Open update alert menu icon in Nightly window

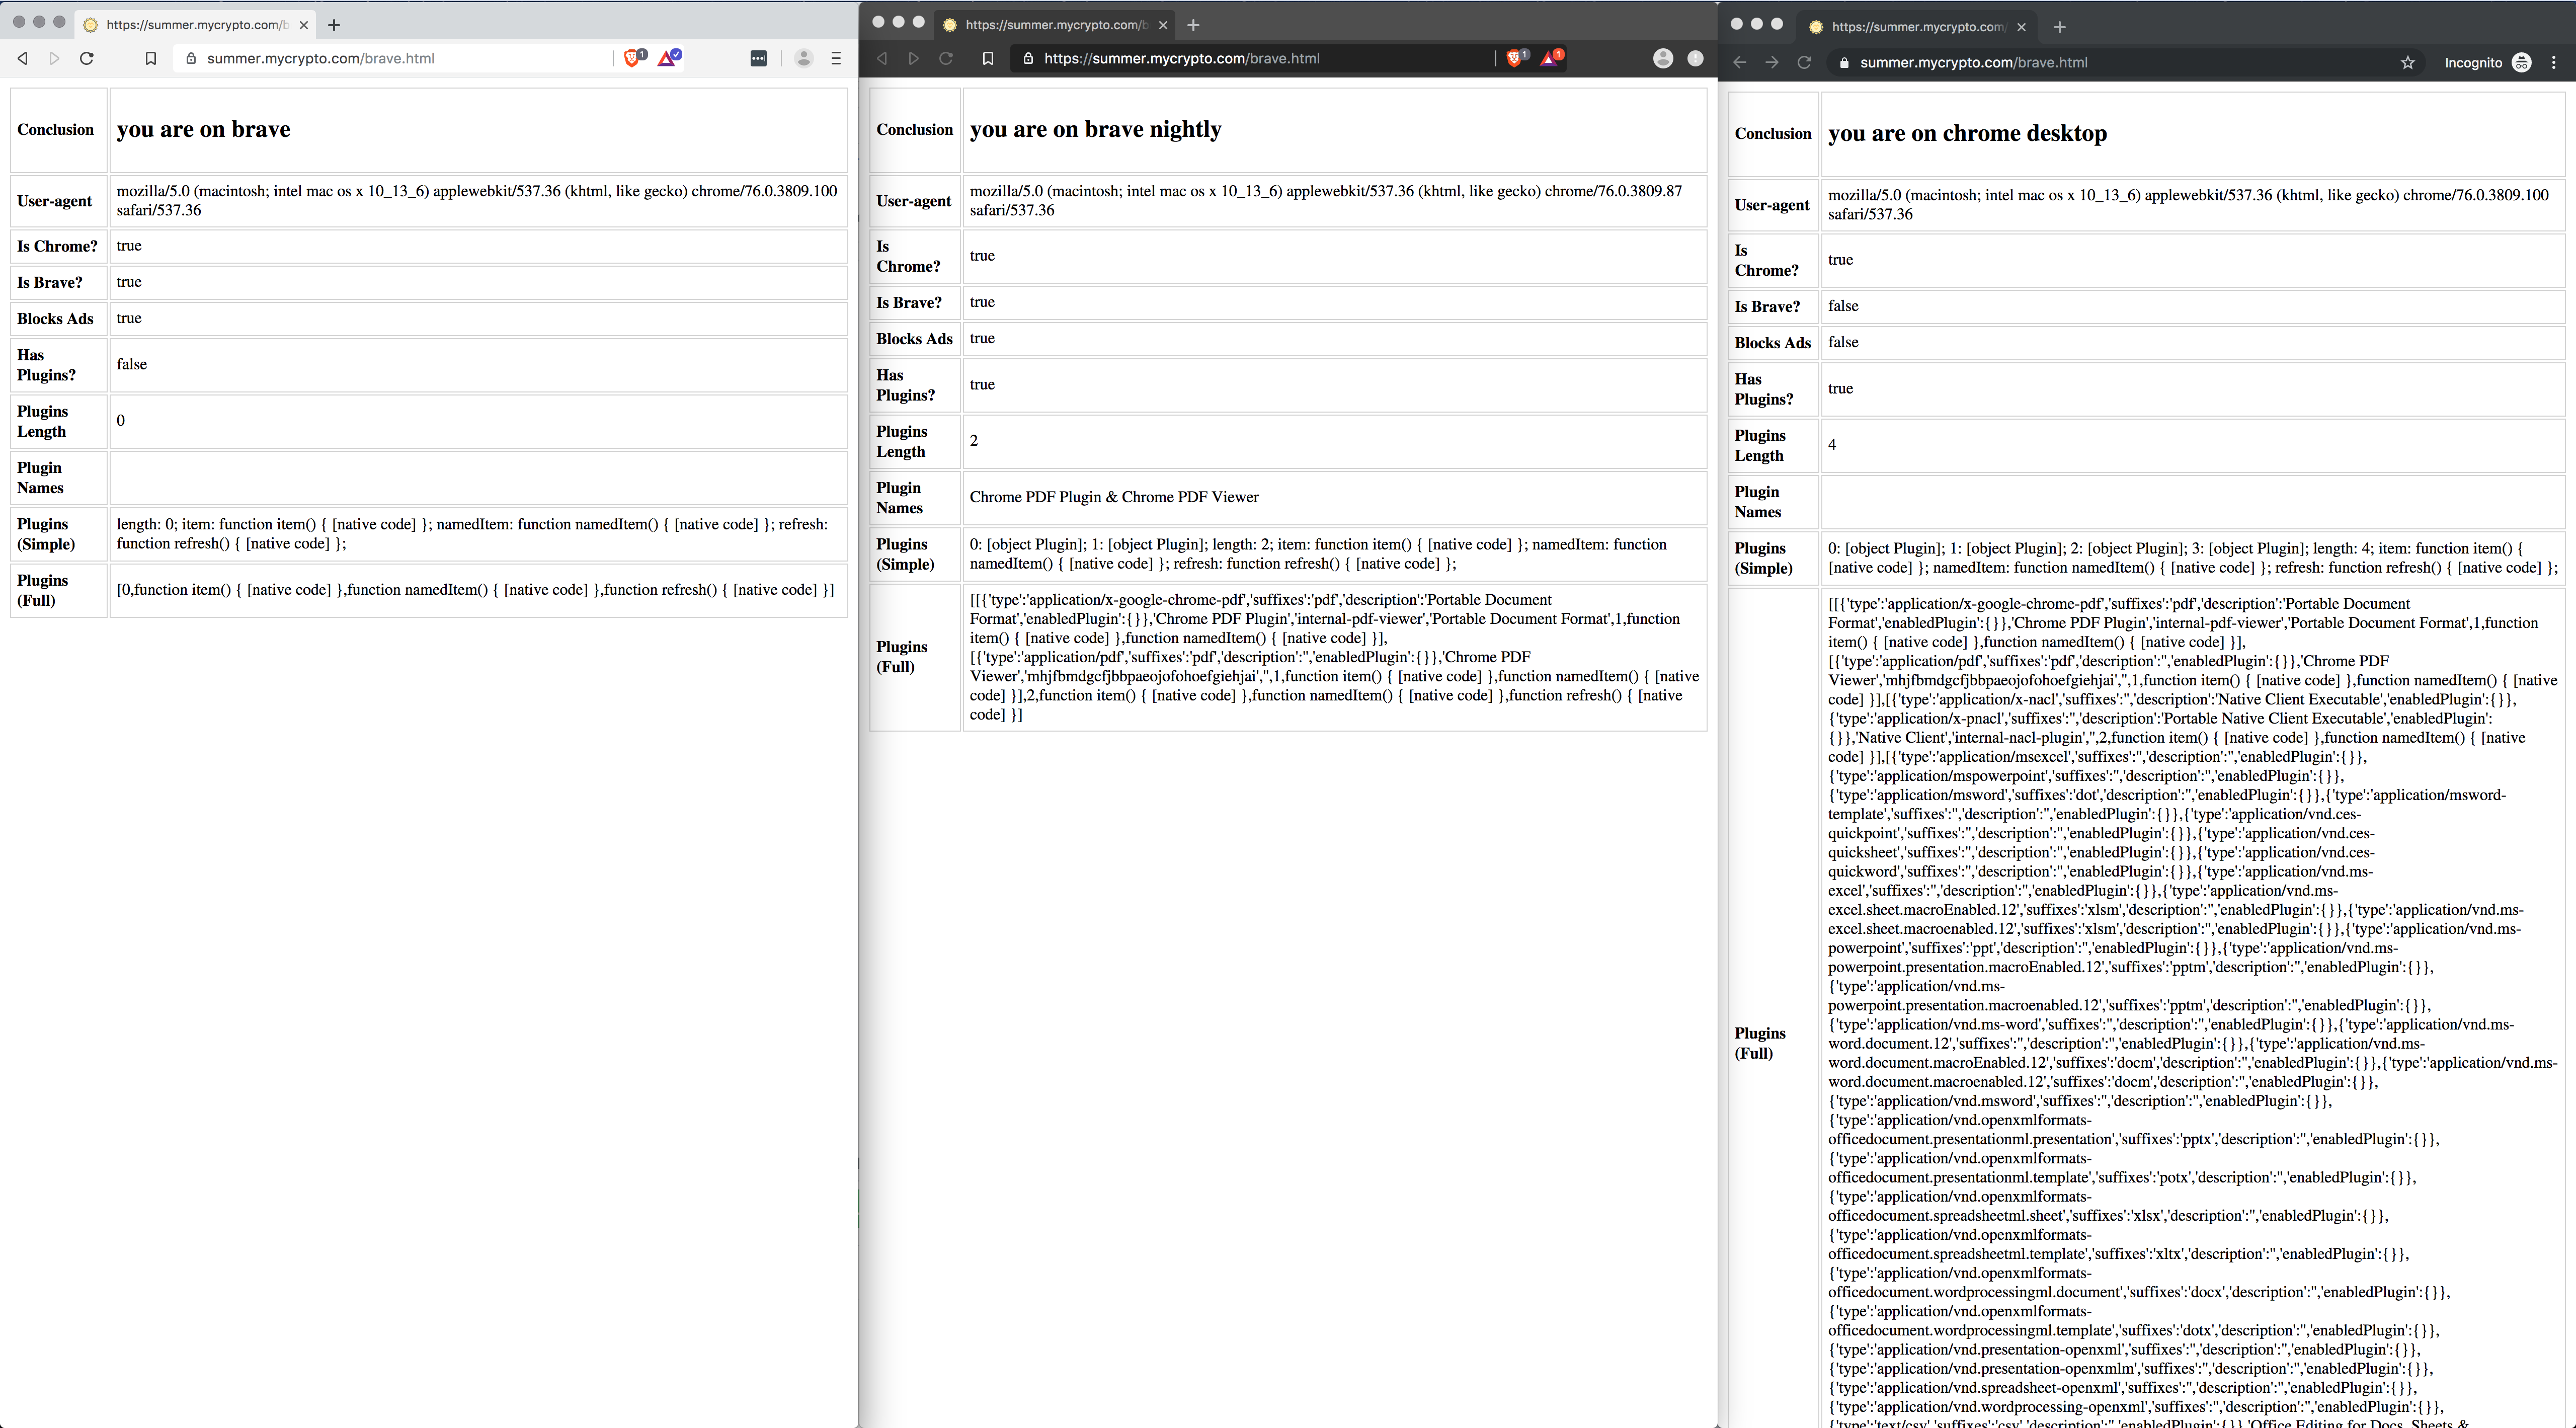click(x=1695, y=58)
